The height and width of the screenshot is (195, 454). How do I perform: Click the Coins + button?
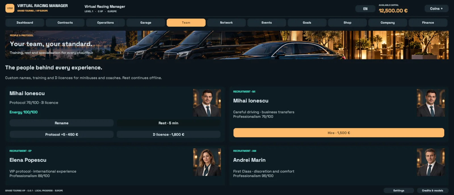[436, 8]
